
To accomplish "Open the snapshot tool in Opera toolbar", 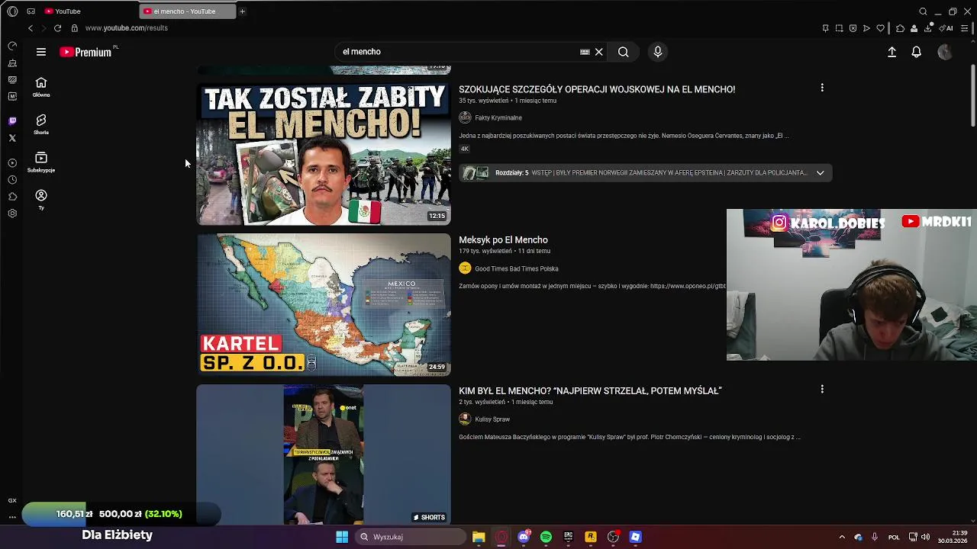I will 839,28.
